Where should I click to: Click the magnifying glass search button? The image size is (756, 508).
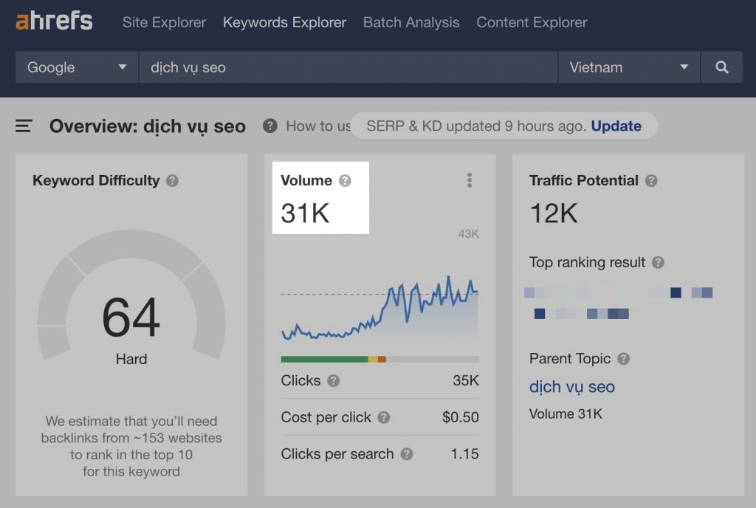[722, 67]
